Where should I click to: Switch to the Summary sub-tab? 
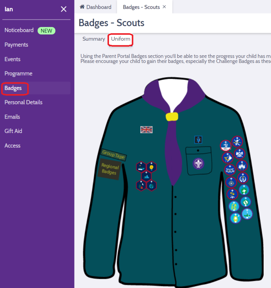[x=94, y=39]
